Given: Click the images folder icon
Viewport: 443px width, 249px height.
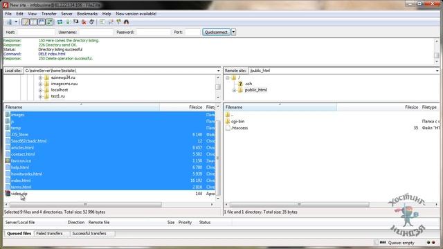Looking at the screenshot, I should point(8,115).
